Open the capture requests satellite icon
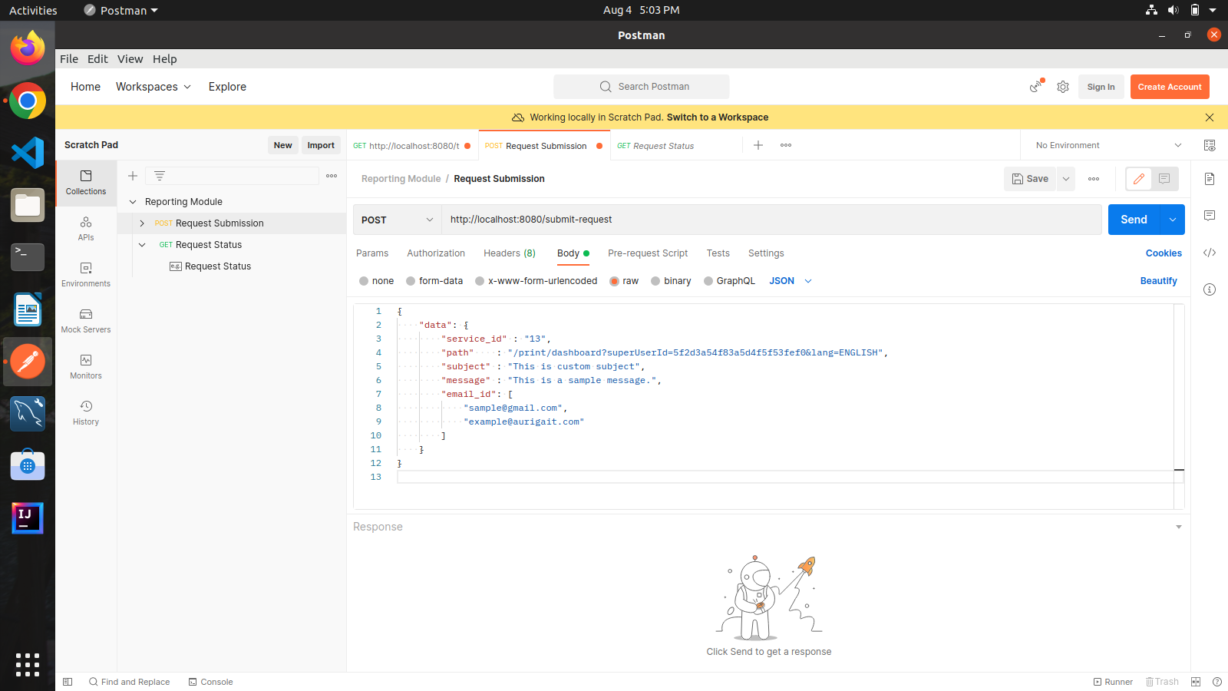Image resolution: width=1228 pixels, height=691 pixels. point(1037,87)
